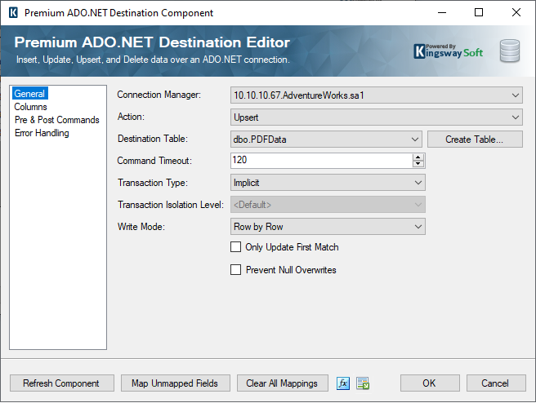The height and width of the screenshot is (403, 536).
Task: Click the Write Mode label
Action: (141, 227)
